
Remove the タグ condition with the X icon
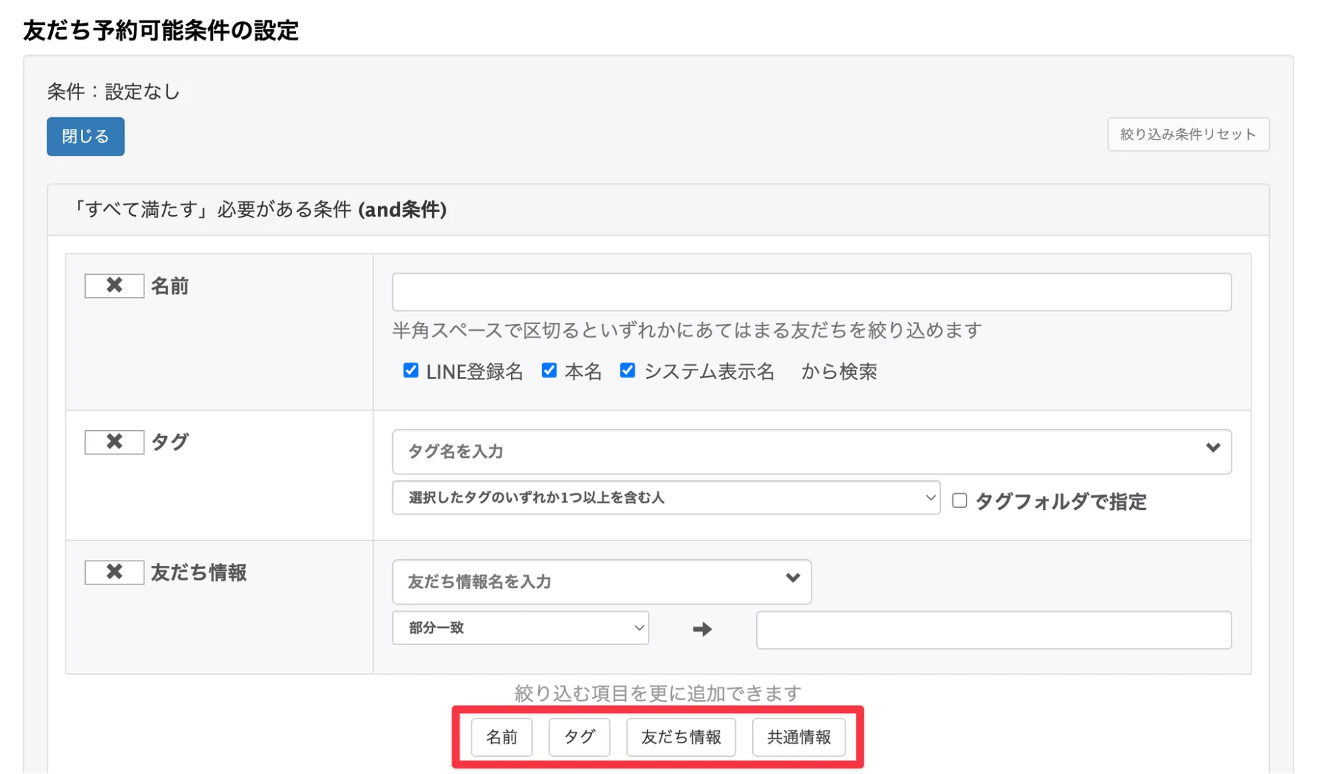coord(113,442)
